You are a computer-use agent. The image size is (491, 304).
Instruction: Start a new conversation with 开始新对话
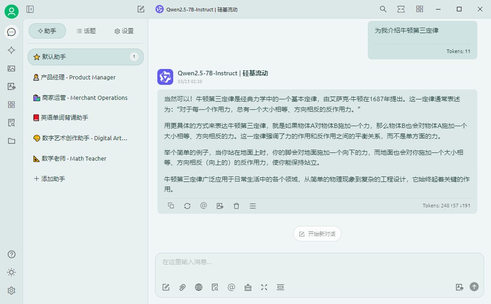point(317,234)
